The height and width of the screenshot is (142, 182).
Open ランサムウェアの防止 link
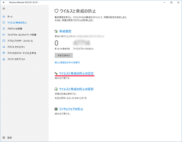pyautogui.click(x=71, y=109)
